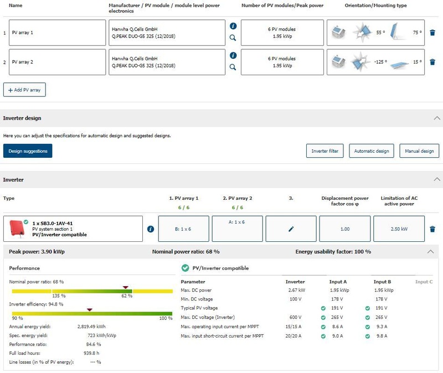Viewport: 443px width, 373px height.
Task: Remove the inverter using its trash icon
Action: point(432,229)
